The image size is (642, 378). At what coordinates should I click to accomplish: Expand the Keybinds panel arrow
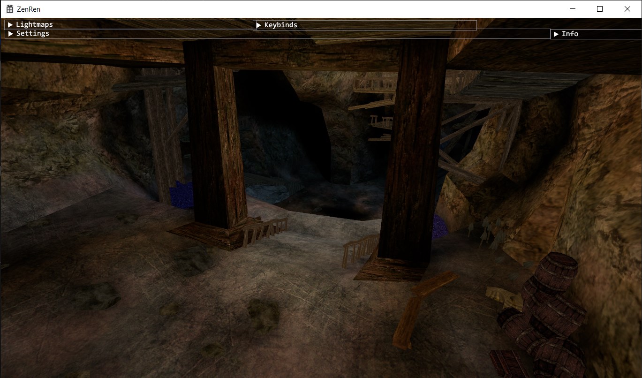pyautogui.click(x=258, y=25)
